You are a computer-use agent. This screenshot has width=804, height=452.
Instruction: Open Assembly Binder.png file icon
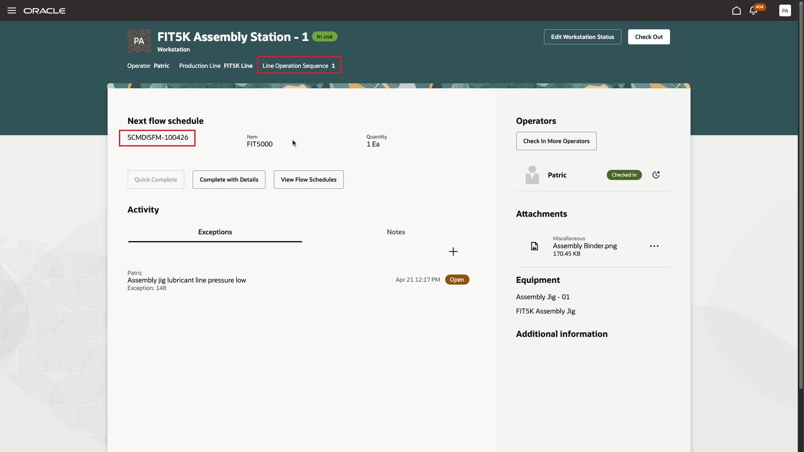(534, 246)
